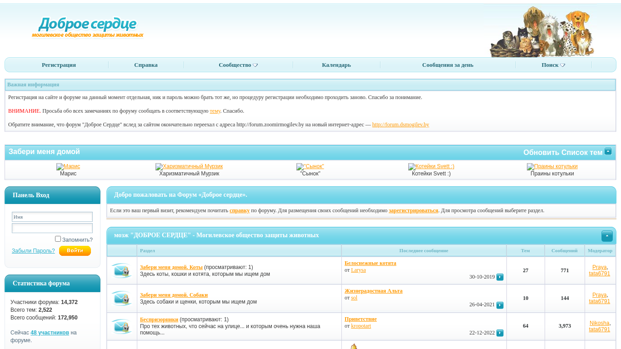
Task: Focus the password input field
Action: point(52,228)
